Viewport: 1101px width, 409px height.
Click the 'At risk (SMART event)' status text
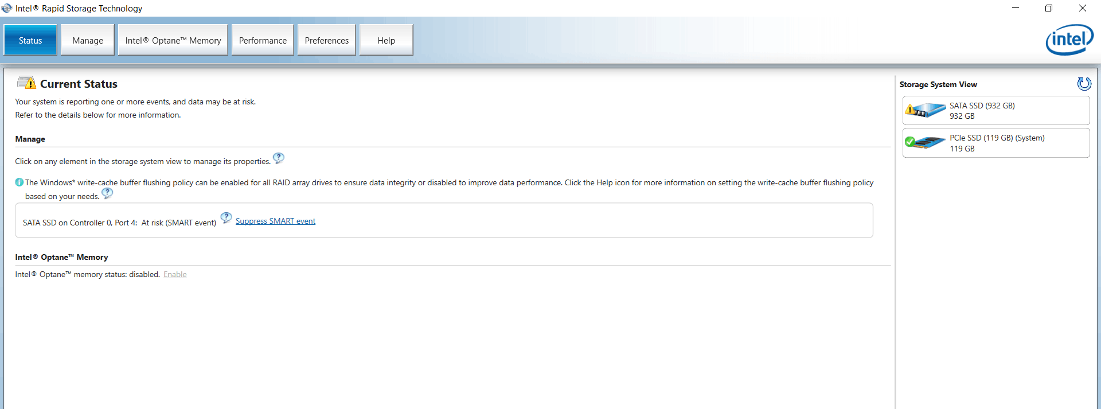click(179, 223)
